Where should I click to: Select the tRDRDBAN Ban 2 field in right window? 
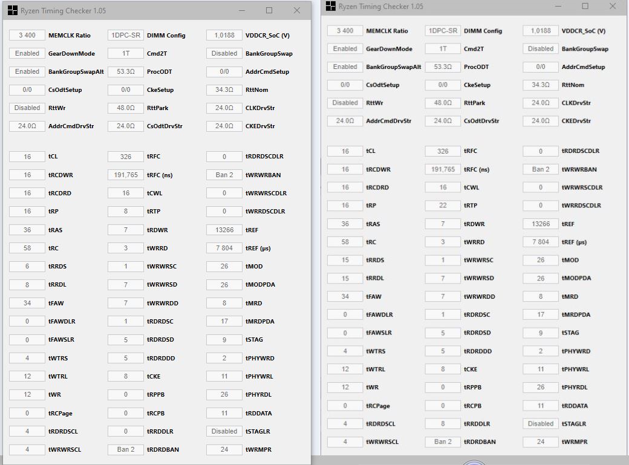click(x=443, y=442)
